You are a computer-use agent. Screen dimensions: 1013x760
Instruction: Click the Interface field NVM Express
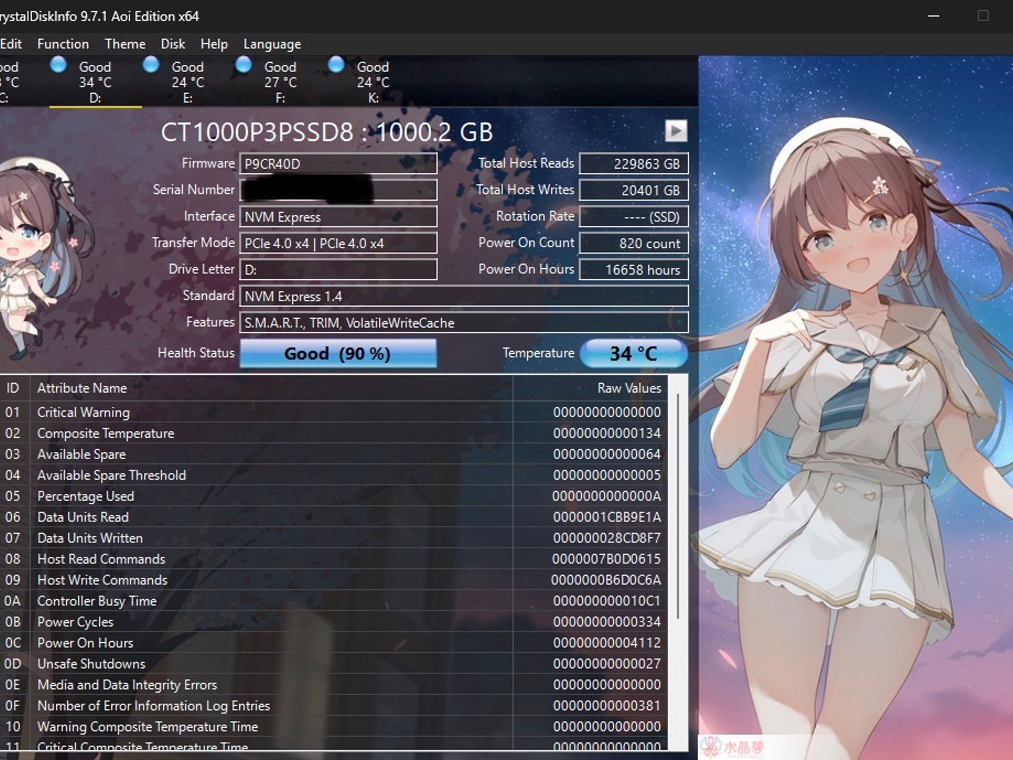pyautogui.click(x=338, y=217)
